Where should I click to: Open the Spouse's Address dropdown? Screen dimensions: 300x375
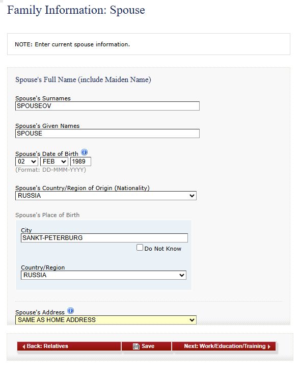105,320
